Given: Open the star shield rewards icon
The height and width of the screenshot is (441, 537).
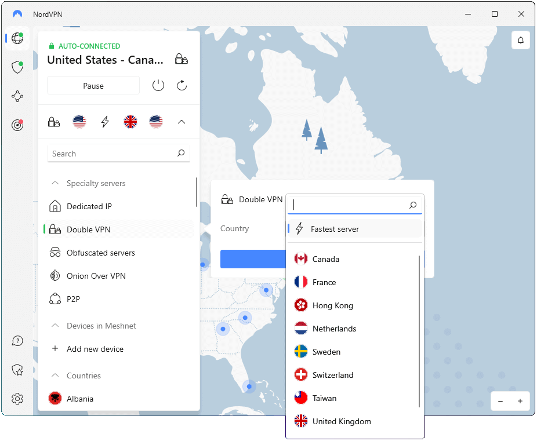Looking at the screenshot, I should 17,370.
